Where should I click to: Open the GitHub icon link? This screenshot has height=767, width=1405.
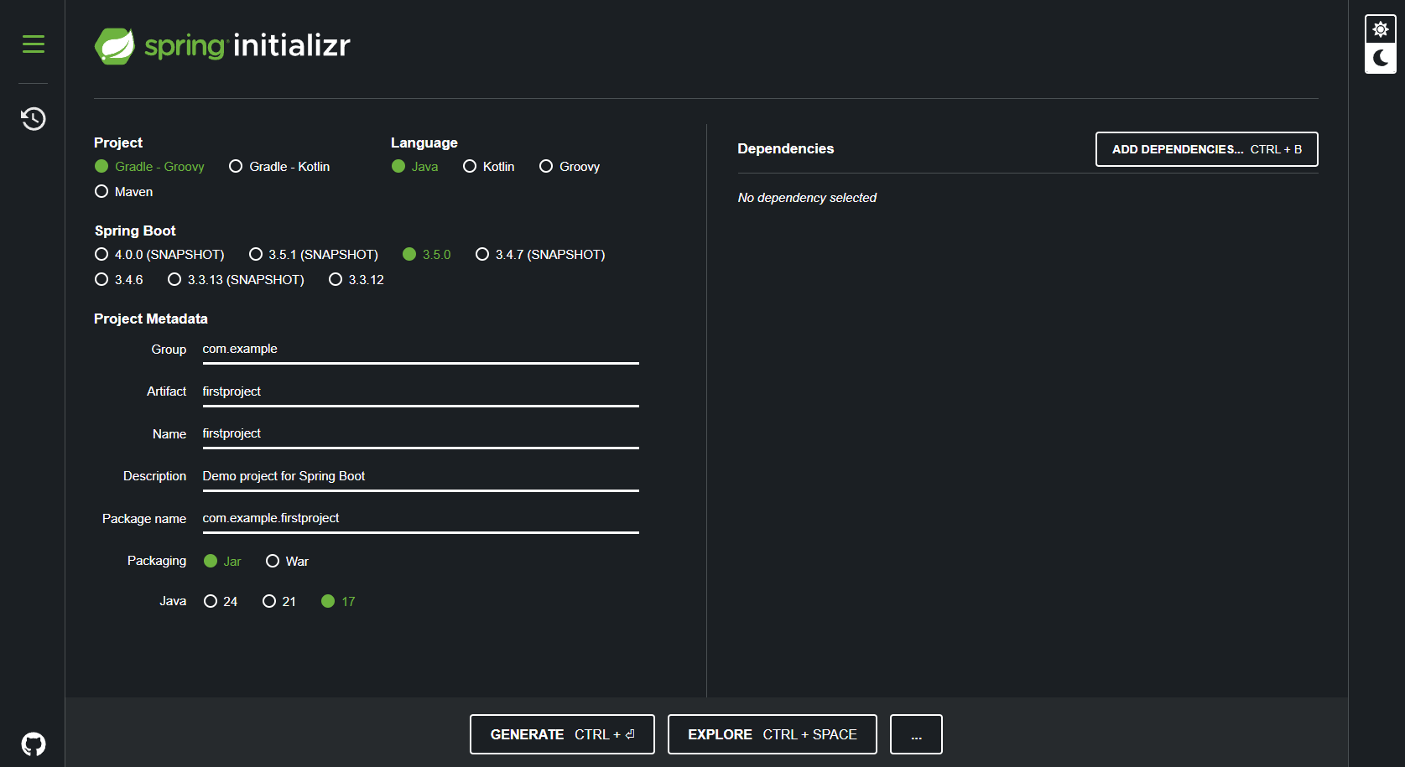34,744
